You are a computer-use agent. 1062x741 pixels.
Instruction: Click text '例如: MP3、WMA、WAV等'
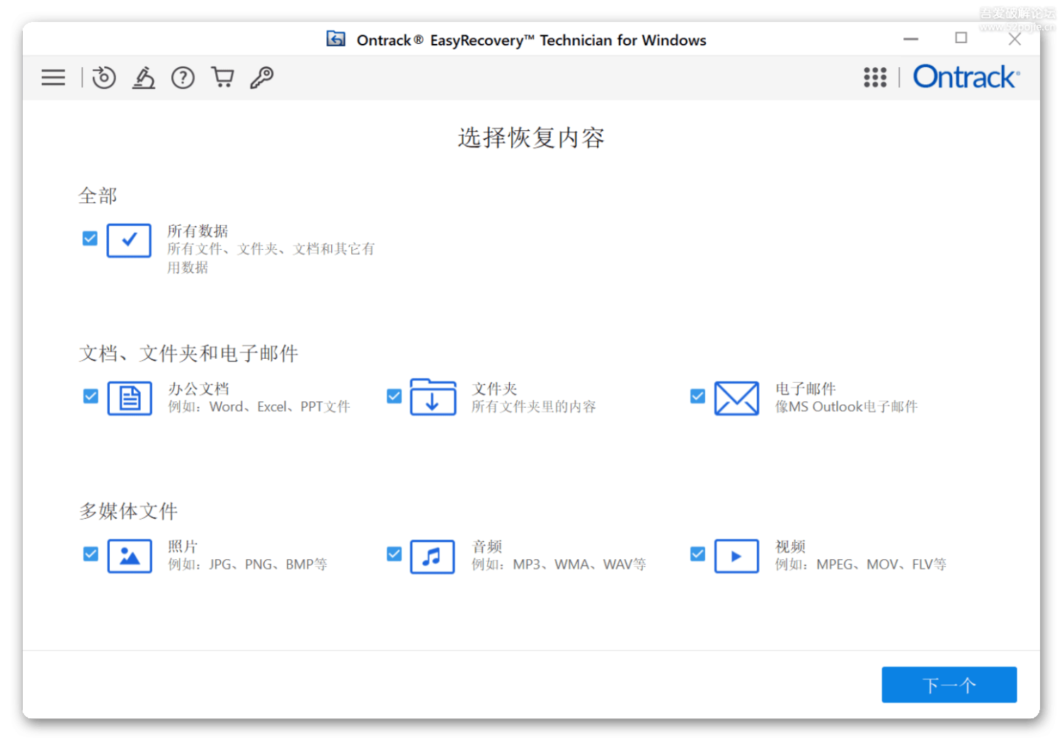[x=559, y=565]
